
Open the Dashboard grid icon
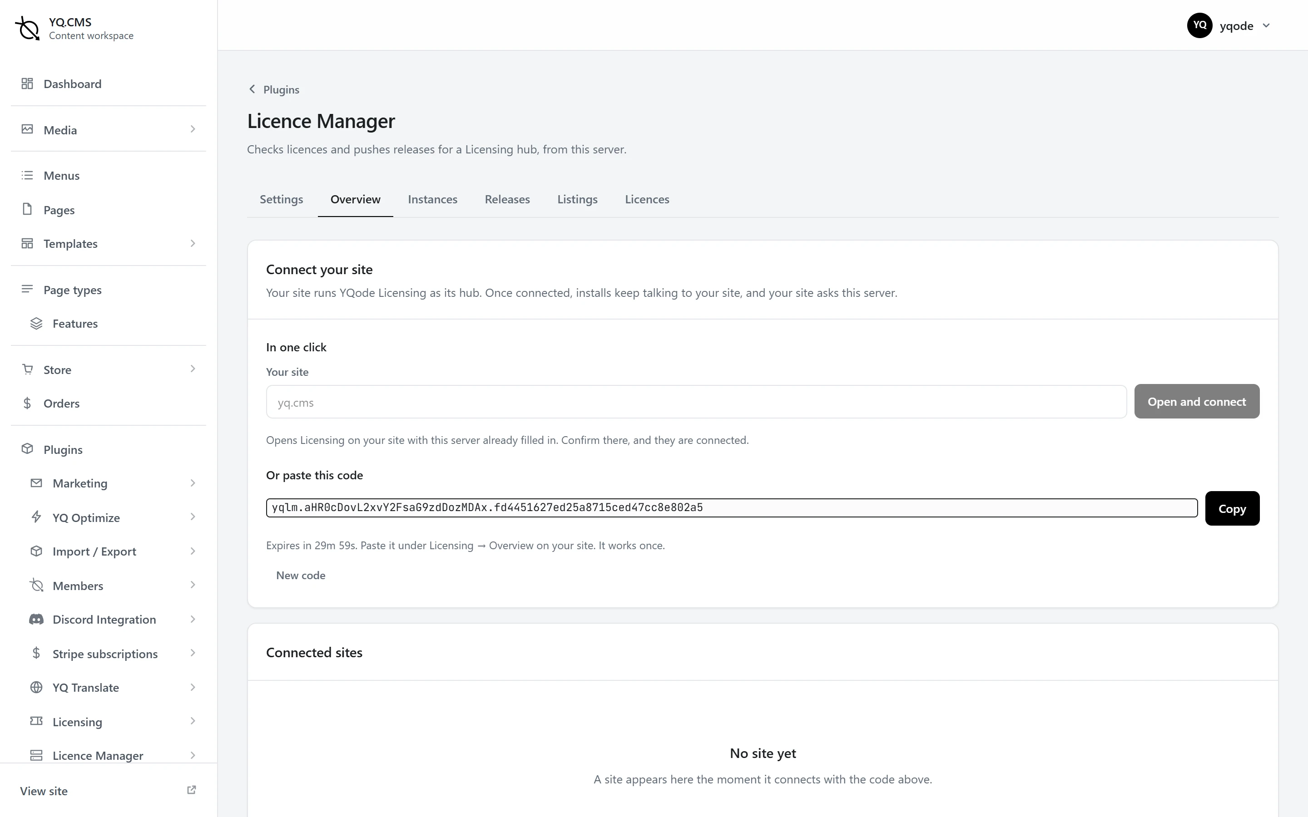point(27,84)
